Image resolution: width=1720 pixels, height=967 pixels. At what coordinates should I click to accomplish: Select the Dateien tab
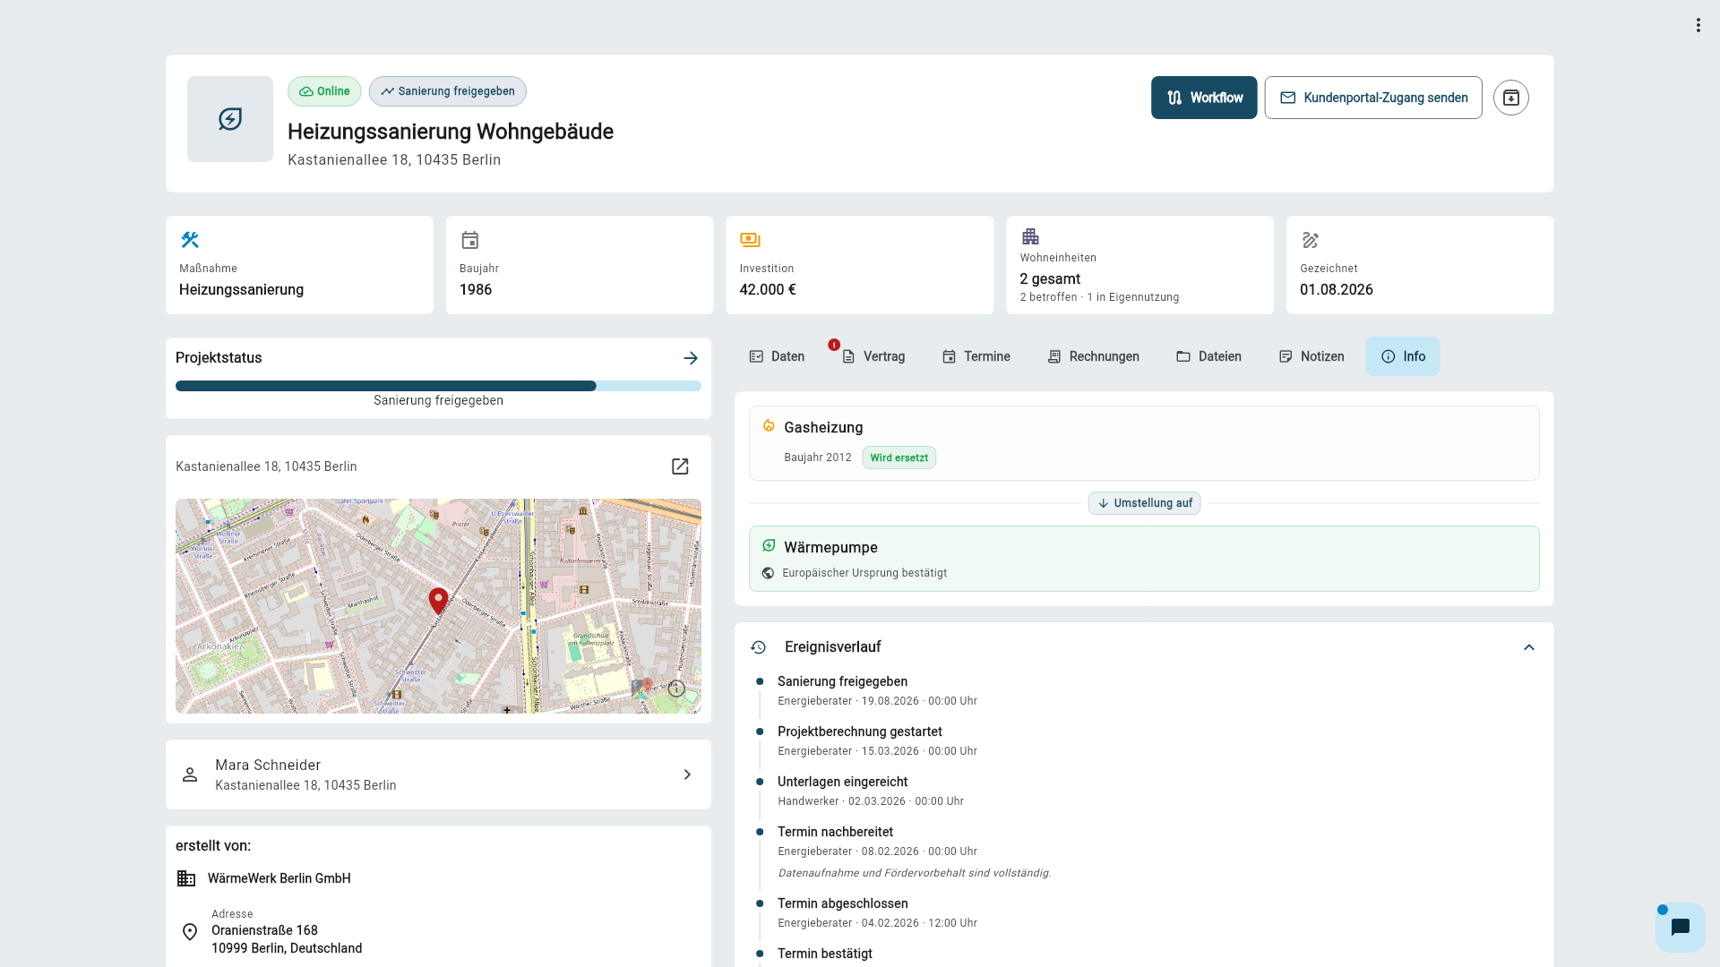pos(1208,356)
